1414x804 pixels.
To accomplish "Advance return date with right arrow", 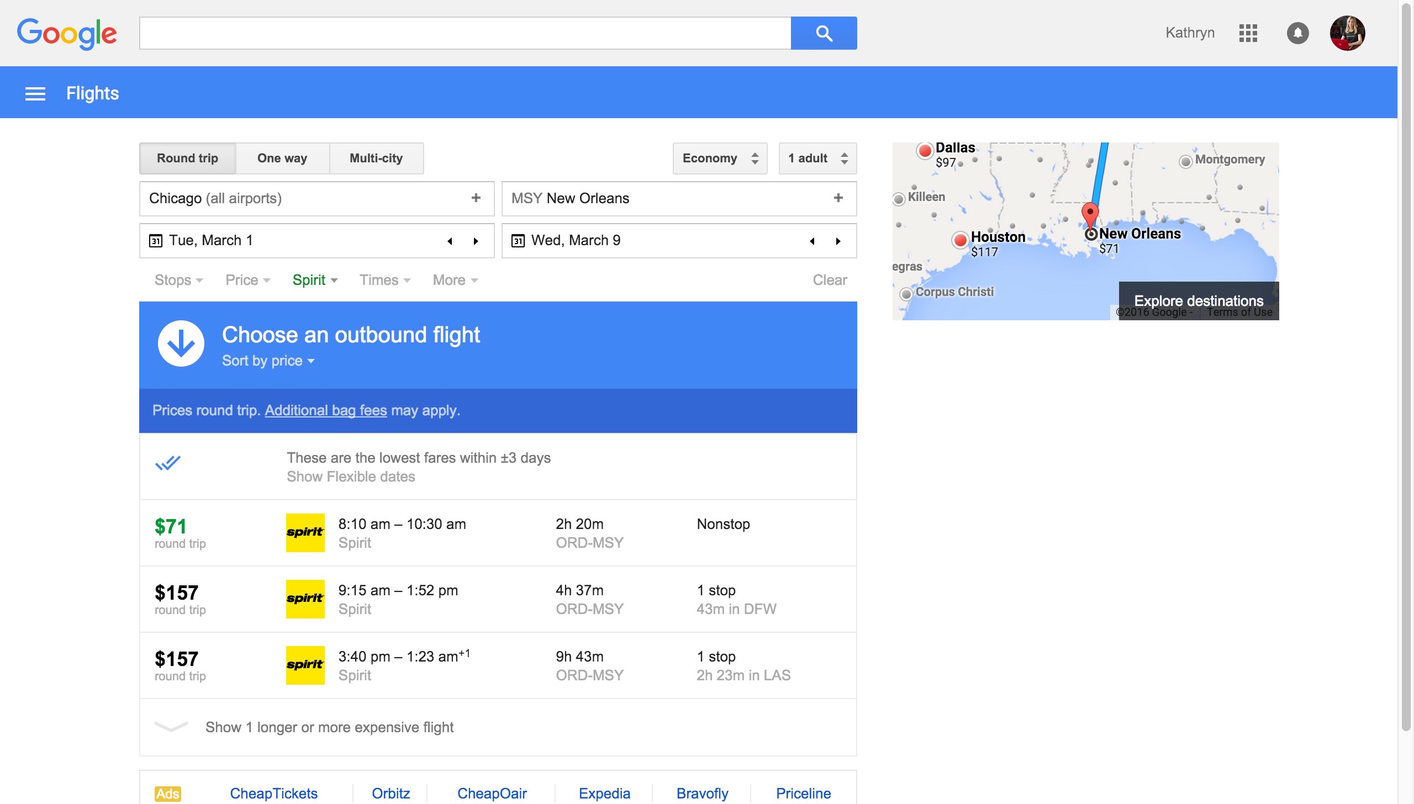I will pyautogui.click(x=838, y=241).
